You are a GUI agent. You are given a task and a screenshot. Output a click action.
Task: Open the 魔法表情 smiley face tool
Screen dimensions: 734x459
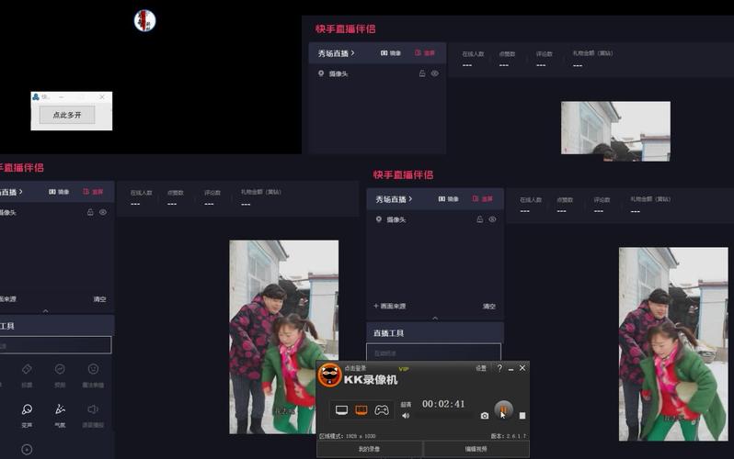pos(93,370)
